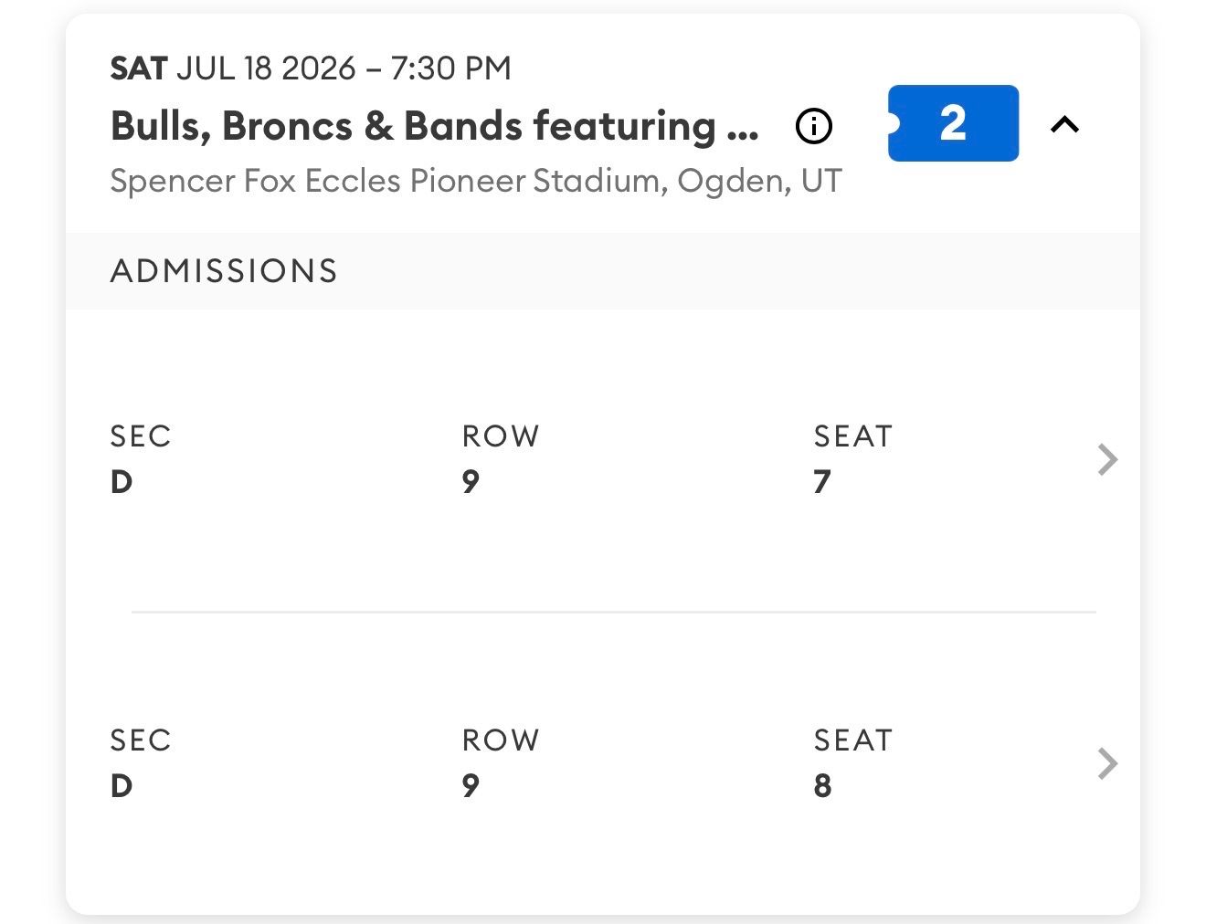Open the ticket row for Sec D Seat 7
Viewport: 1206px width, 924px height.
(603, 459)
